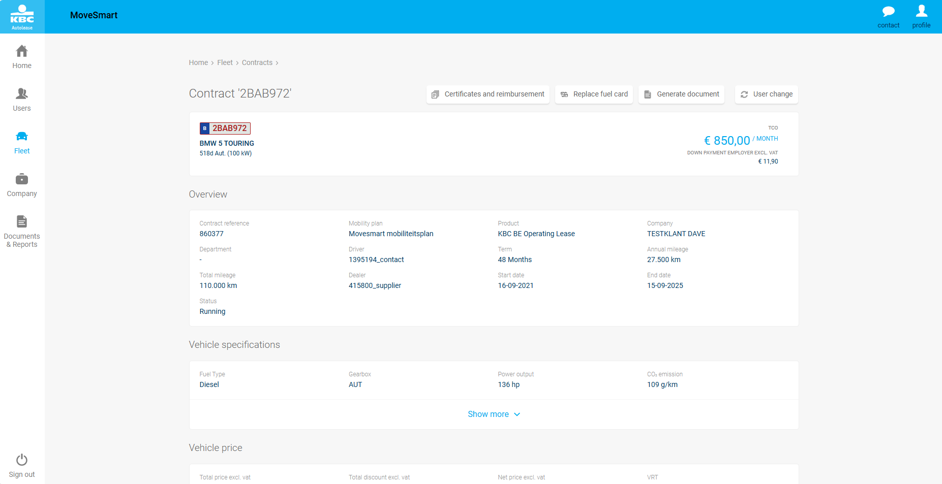Click the Sign out power icon
This screenshot has height=484, width=942.
[x=22, y=460]
